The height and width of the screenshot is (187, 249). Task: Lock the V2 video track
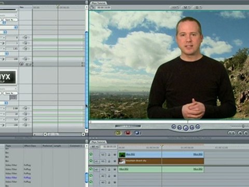[x=109, y=155]
